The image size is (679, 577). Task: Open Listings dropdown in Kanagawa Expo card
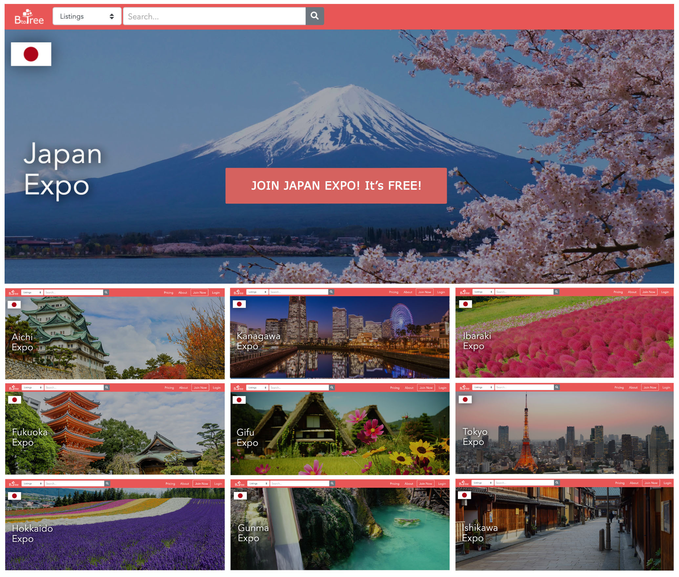pyautogui.click(x=257, y=292)
